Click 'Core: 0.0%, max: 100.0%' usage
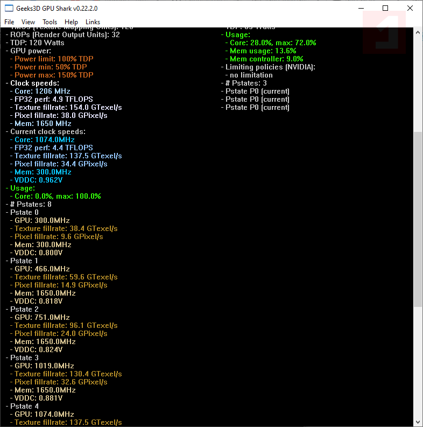This screenshot has height=427, width=423. [55, 197]
